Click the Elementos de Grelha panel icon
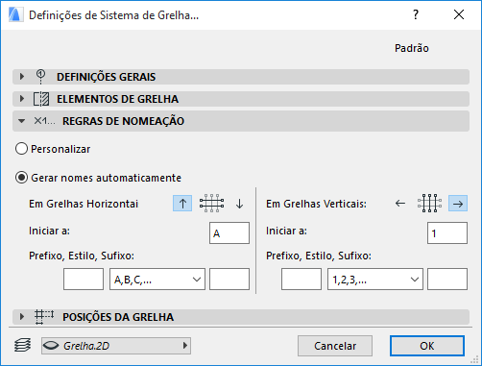482x366 pixels. tap(41, 99)
